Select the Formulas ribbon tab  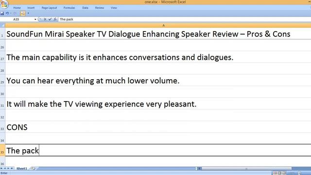69,8
